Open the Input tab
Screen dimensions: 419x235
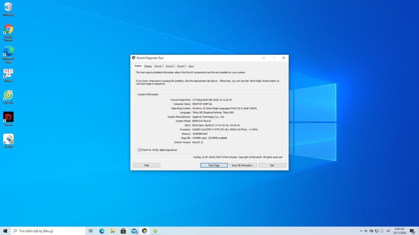191,66
